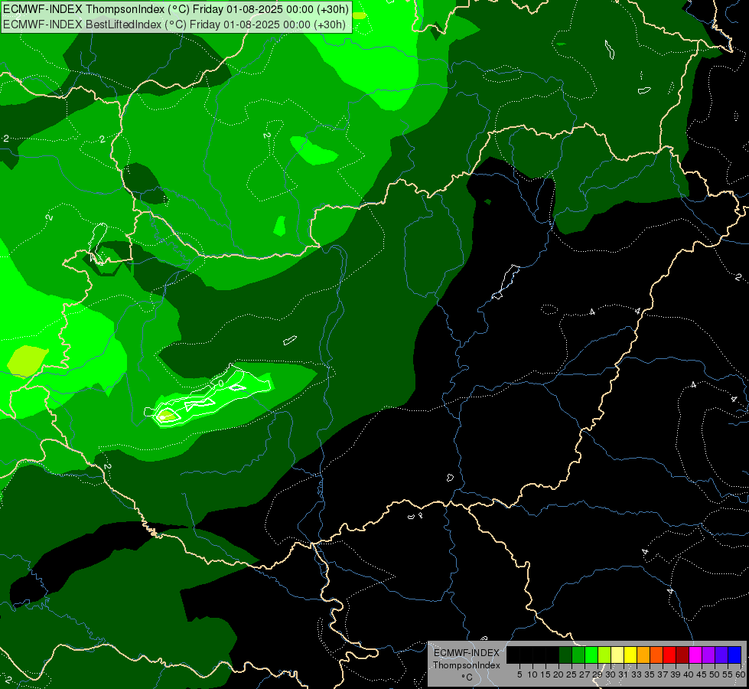Select the purple 45-50 legend swatch
This screenshot has width=749, height=689.
click(x=708, y=655)
